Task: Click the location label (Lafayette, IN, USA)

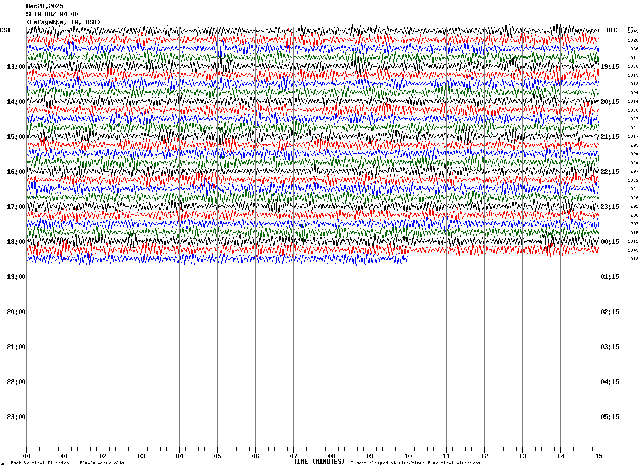Action: pos(63,22)
